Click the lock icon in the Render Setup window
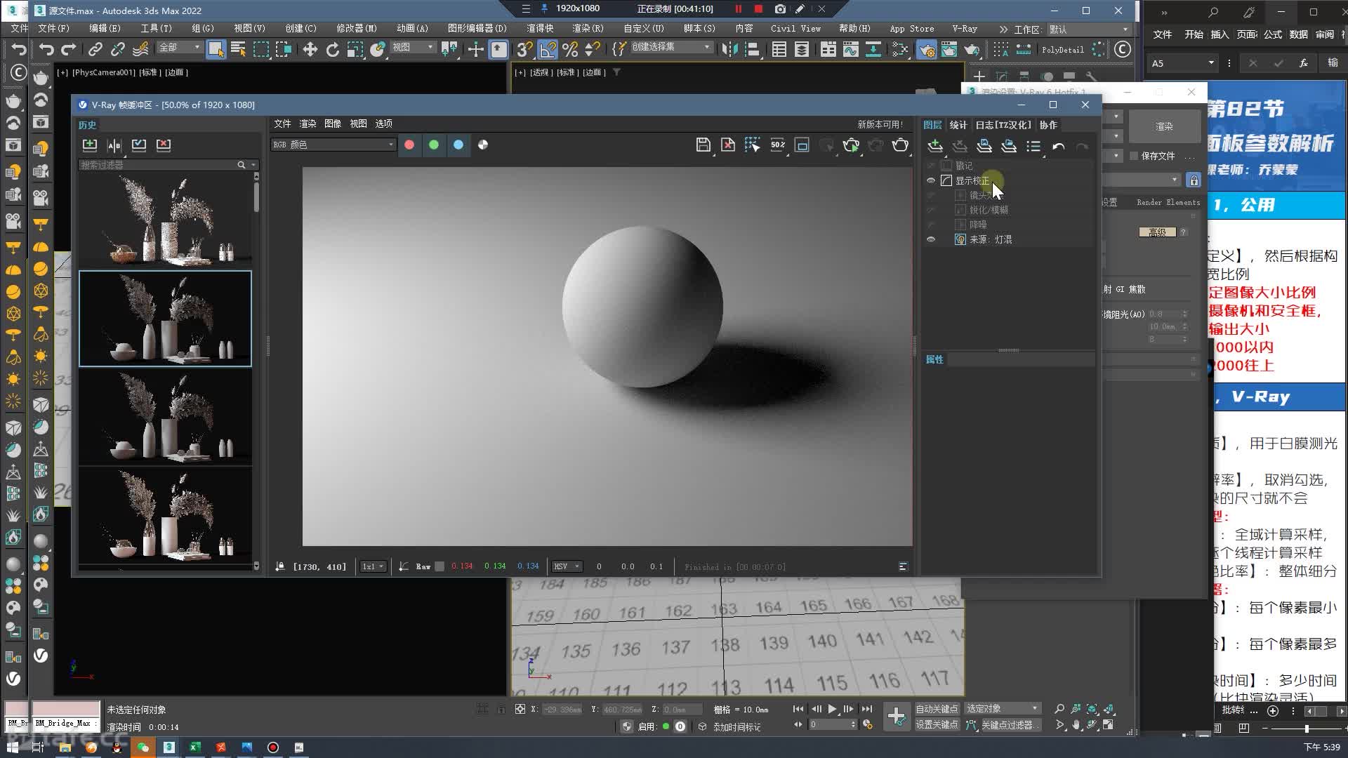The image size is (1348, 758). tap(1194, 180)
